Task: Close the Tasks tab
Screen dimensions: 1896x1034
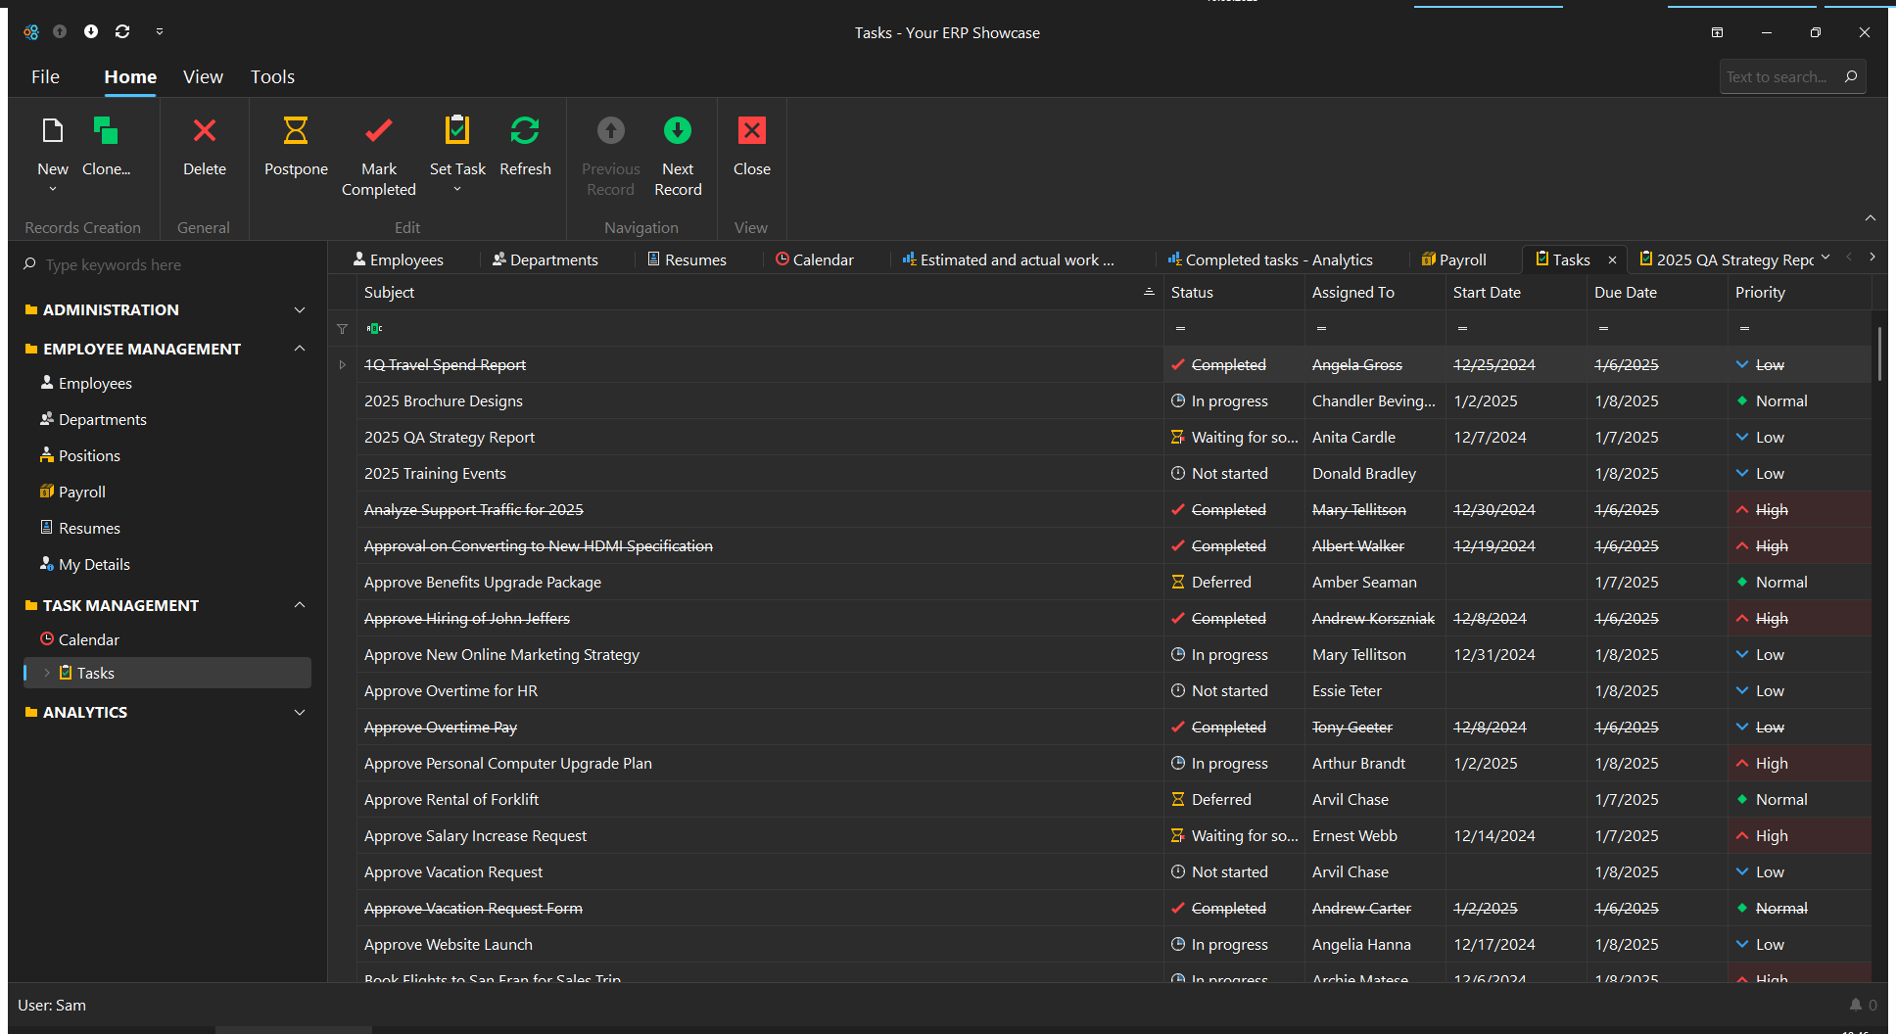Action: point(1612,260)
